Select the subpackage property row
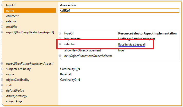The image size is (183, 107). (x=14, y=101)
